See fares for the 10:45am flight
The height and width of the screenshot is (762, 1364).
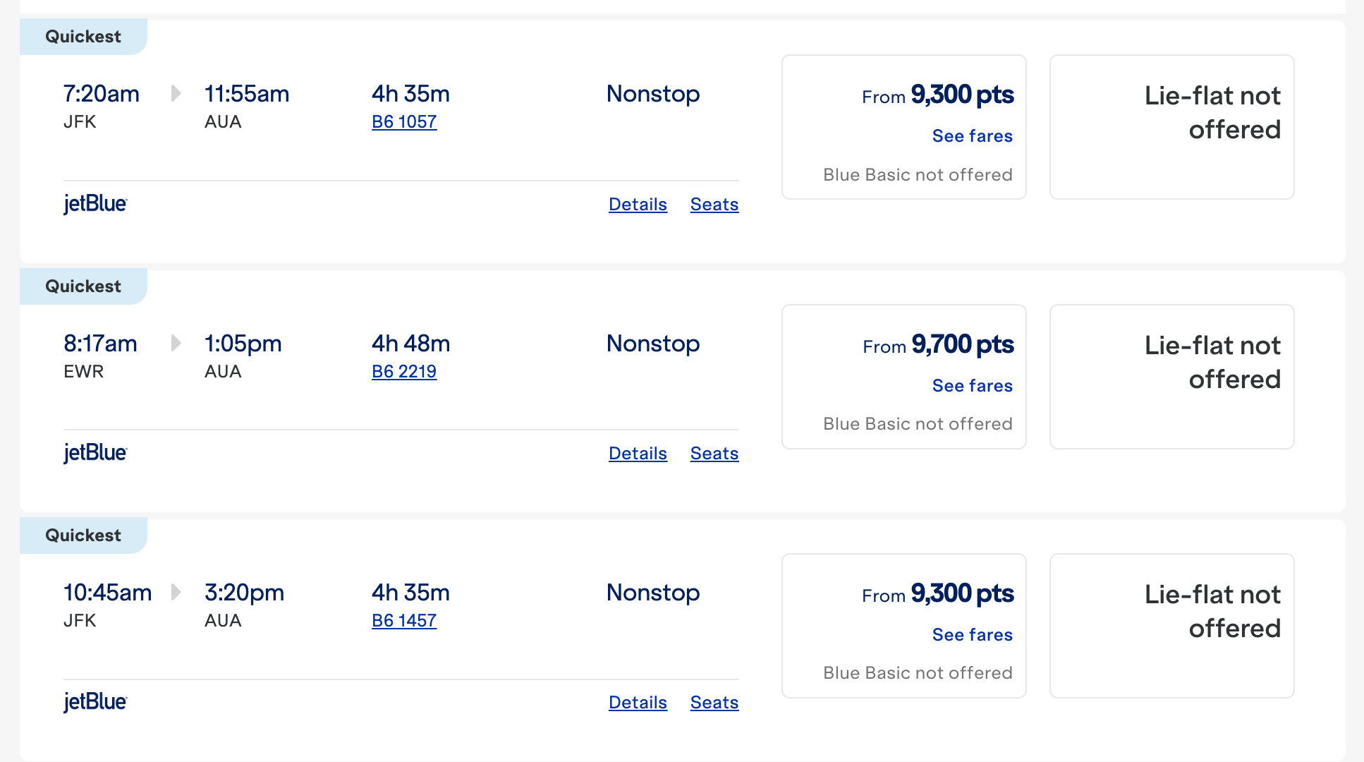(972, 635)
